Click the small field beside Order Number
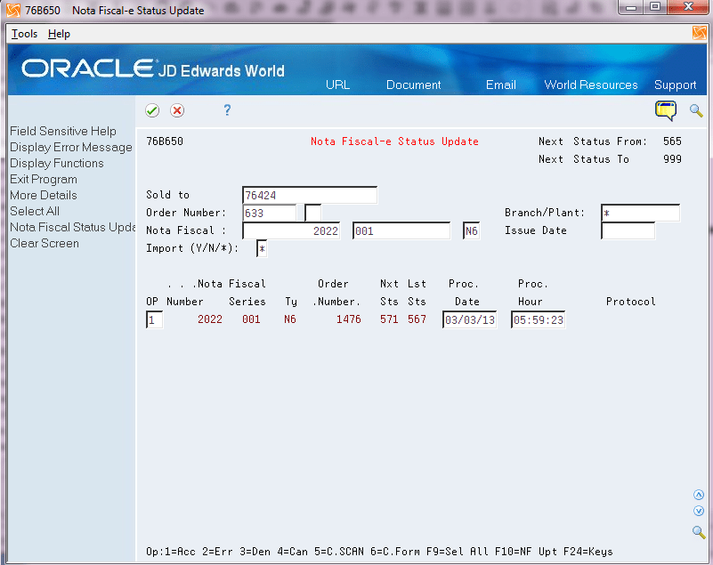The width and height of the screenshot is (713, 565). (312, 213)
